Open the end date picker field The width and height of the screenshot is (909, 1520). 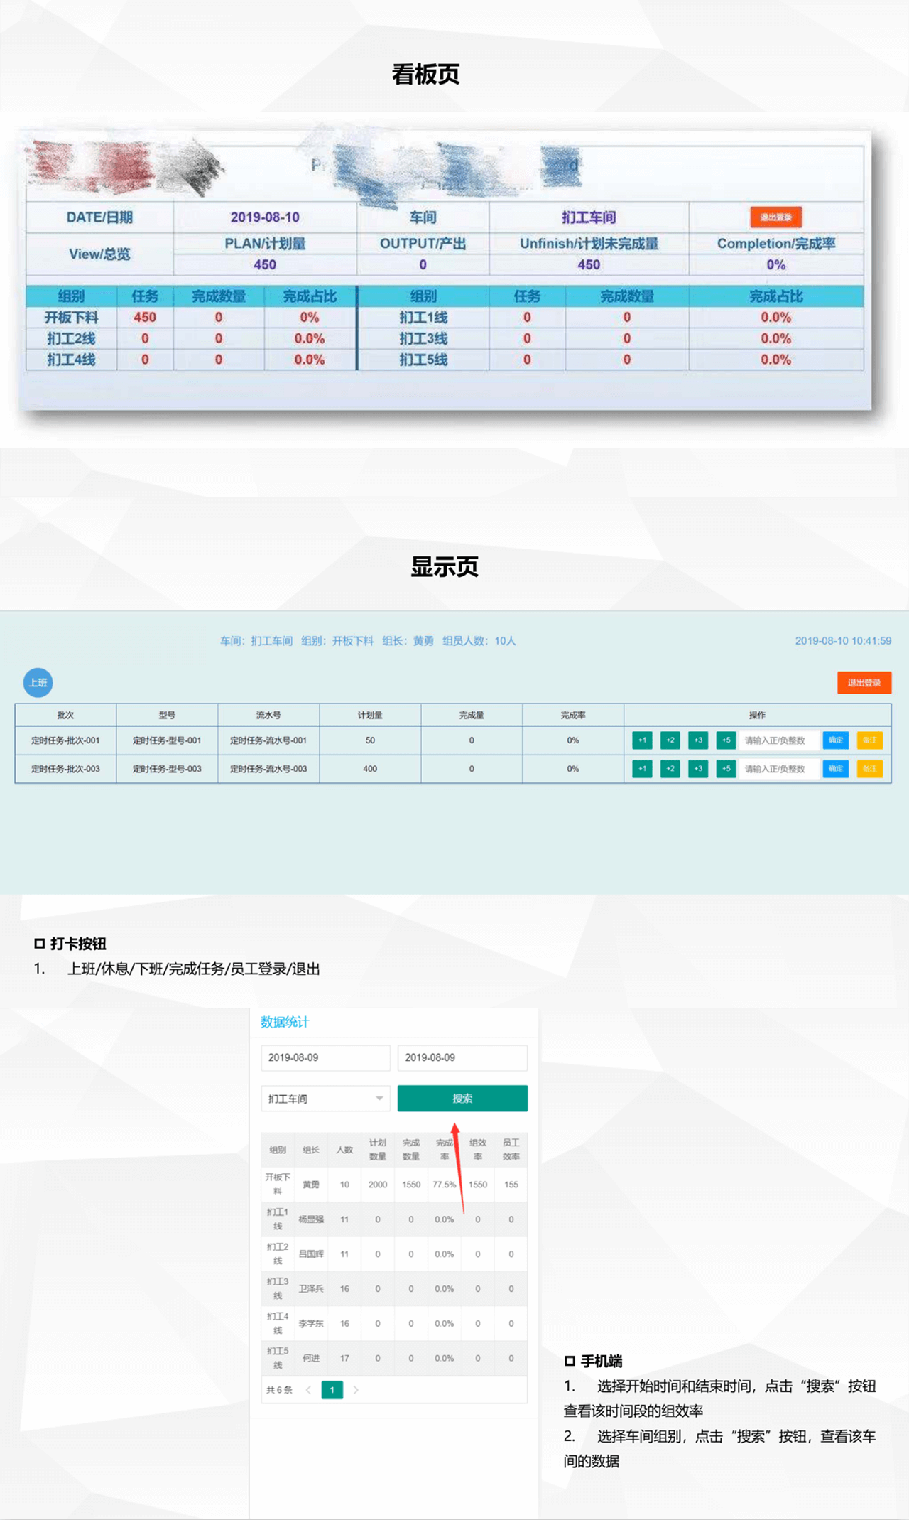click(x=462, y=1057)
